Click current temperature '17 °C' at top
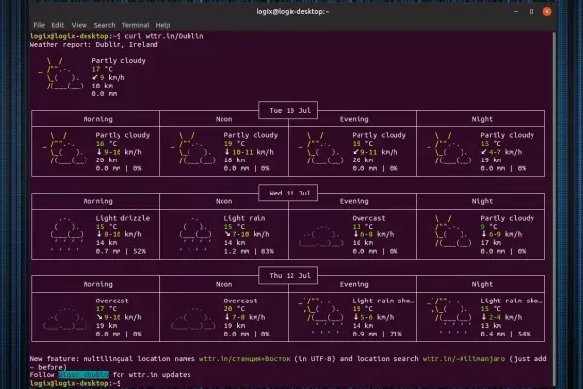 102,69
